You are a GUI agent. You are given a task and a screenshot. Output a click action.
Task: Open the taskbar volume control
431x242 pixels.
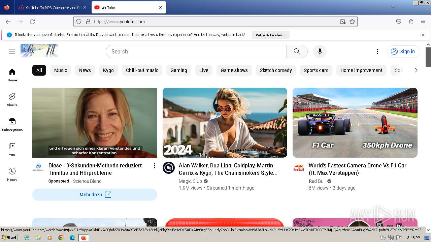point(383,238)
